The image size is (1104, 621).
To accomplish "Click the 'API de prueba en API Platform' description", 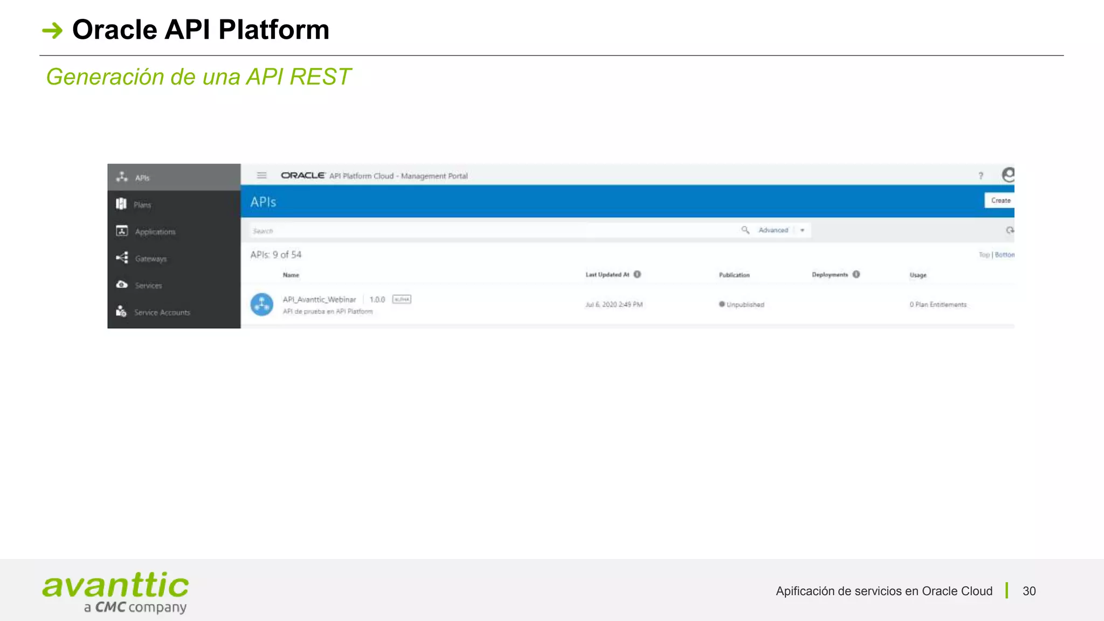I will pyautogui.click(x=328, y=312).
